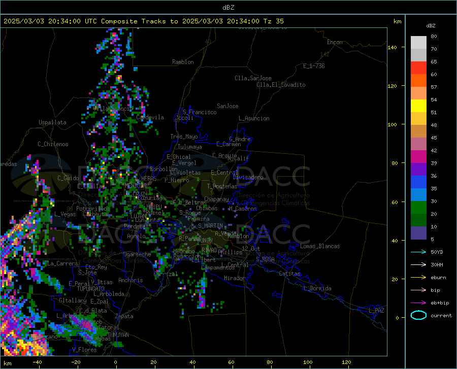Image resolution: width=457 pixels, height=369 pixels.
Task: Click the L_Vegas map label
Action: [x=65, y=214]
